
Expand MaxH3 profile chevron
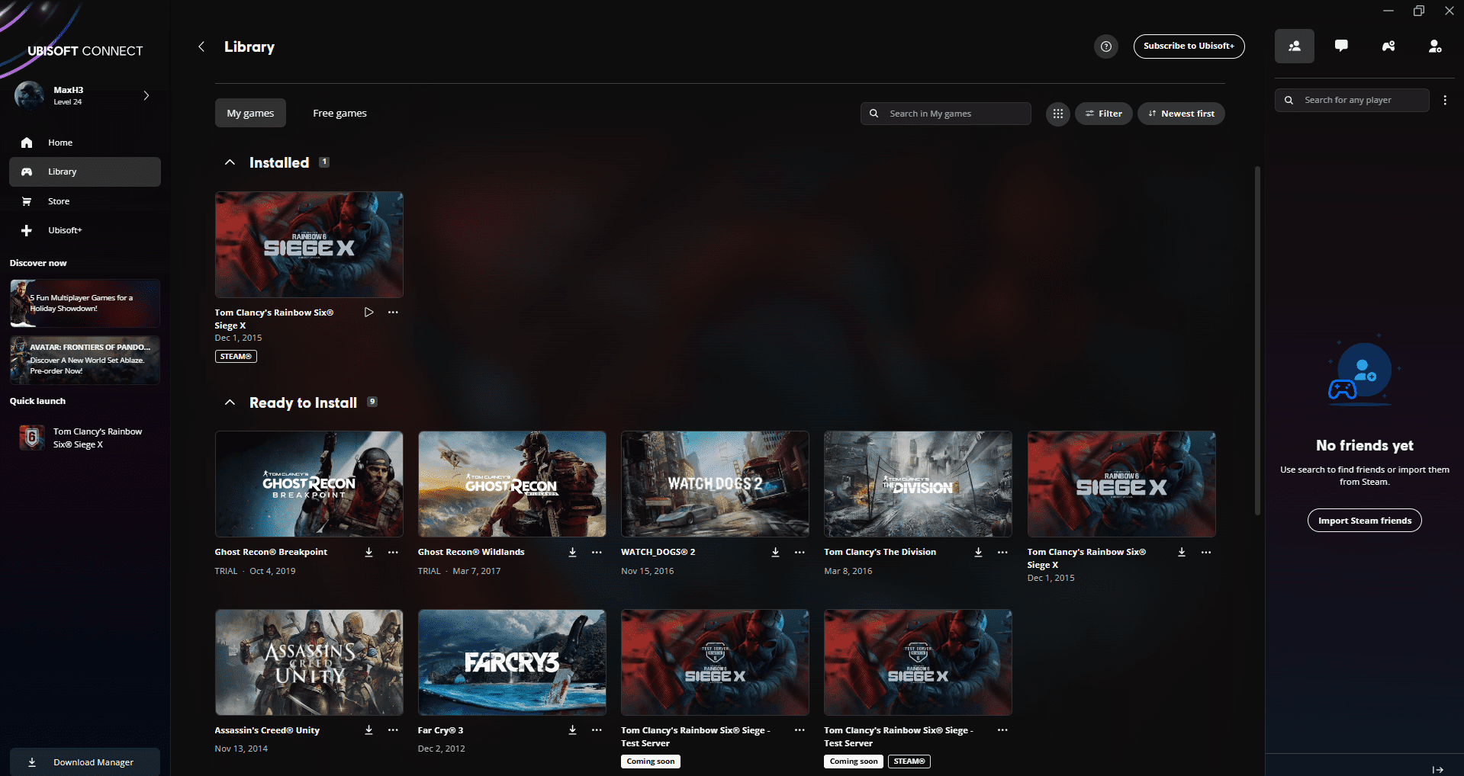146,95
